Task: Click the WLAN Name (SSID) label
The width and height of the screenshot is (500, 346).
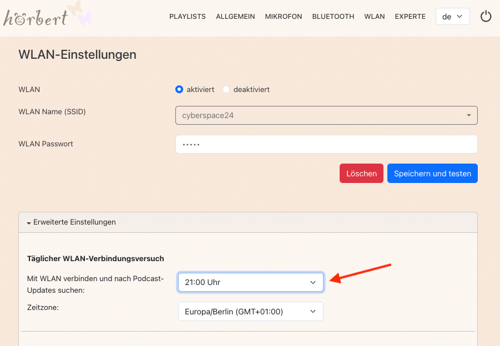Action: tap(52, 111)
